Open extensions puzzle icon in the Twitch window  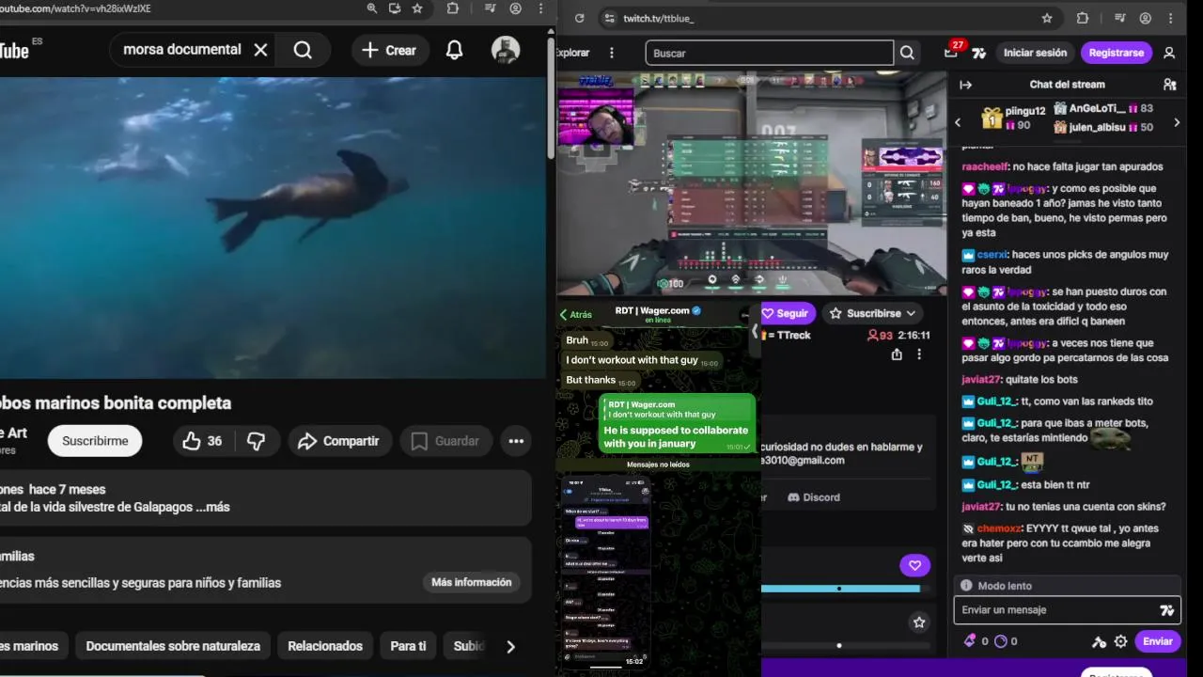[x=1082, y=18]
